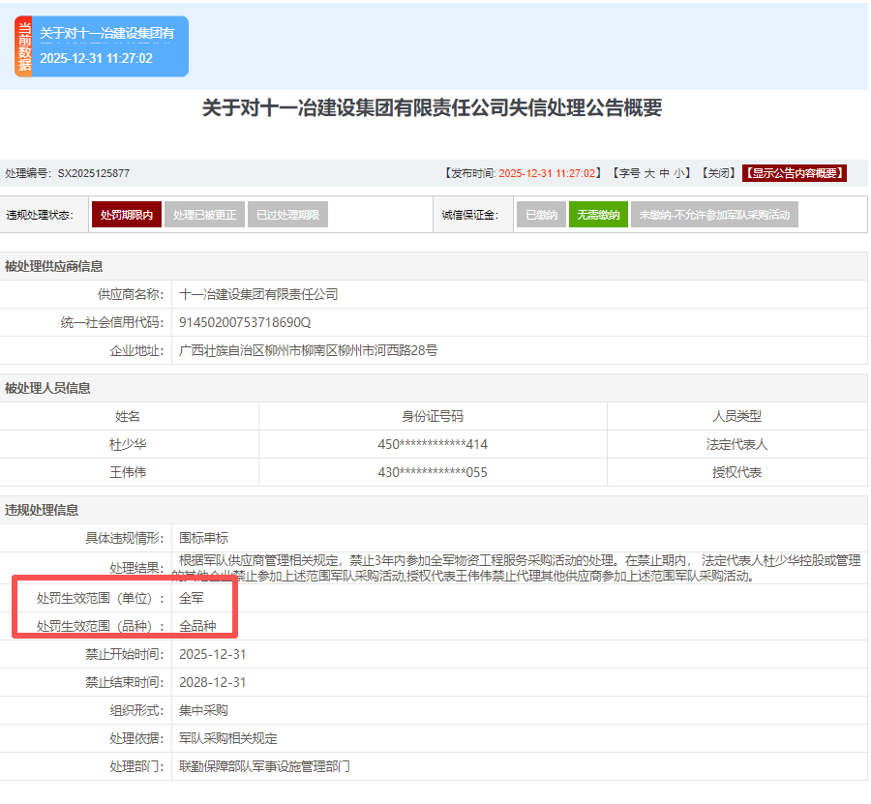This screenshot has width=871, height=804.
Task: Set font size to 中
Action: (665, 173)
